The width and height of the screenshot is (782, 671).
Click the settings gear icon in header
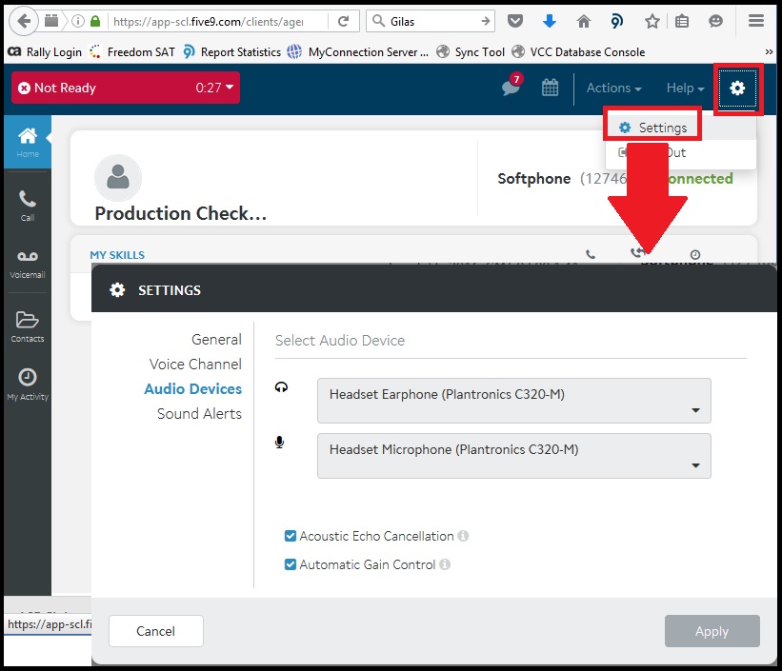[x=737, y=89]
